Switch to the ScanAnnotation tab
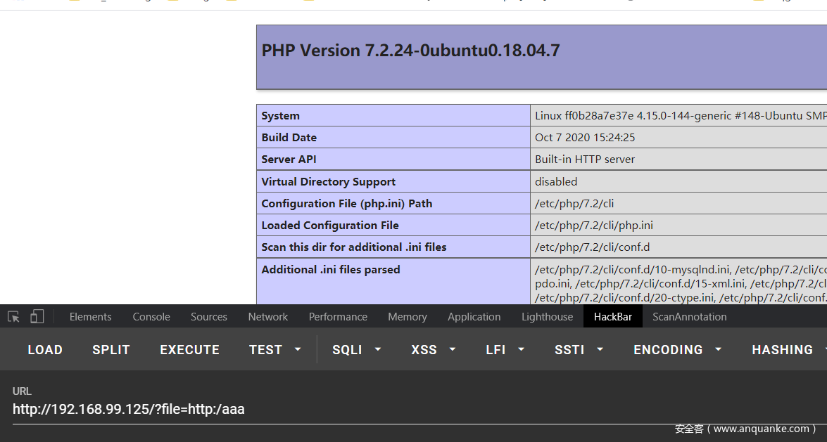This screenshot has height=442, width=827. (x=689, y=317)
